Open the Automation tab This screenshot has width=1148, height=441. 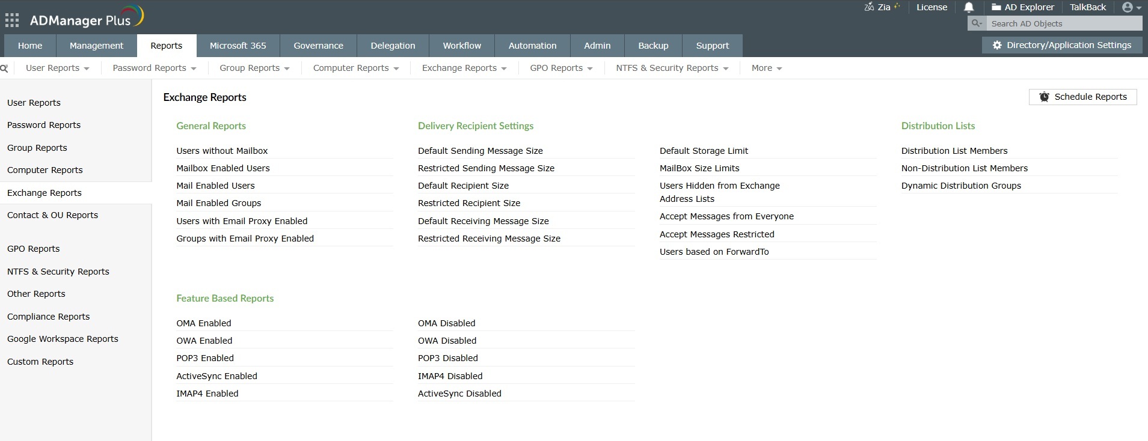tap(533, 46)
